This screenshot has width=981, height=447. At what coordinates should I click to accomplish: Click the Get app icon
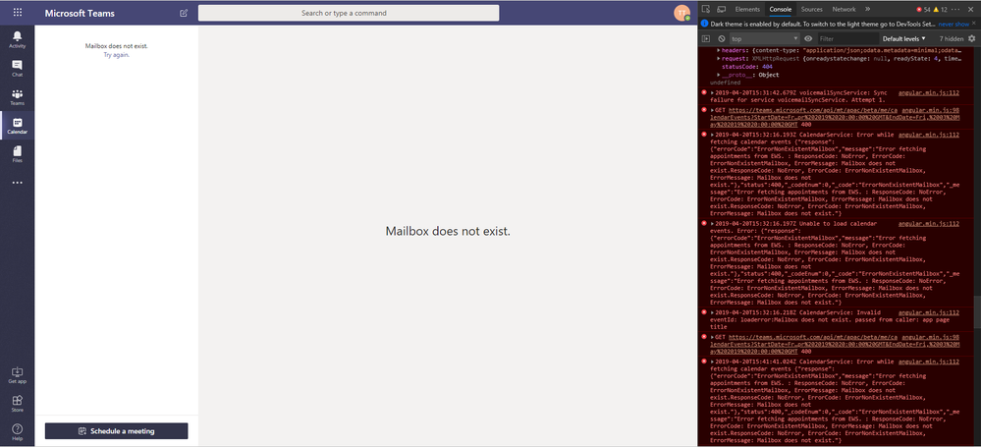pyautogui.click(x=17, y=375)
